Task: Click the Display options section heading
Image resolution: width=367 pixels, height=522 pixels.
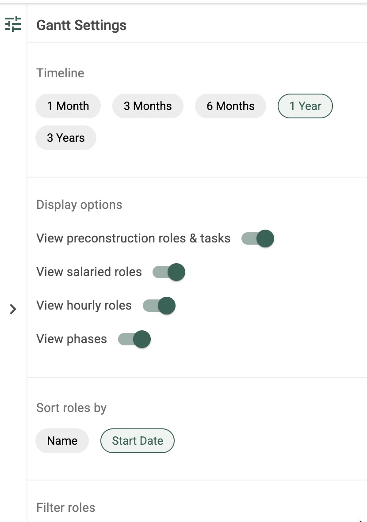Action: click(79, 205)
